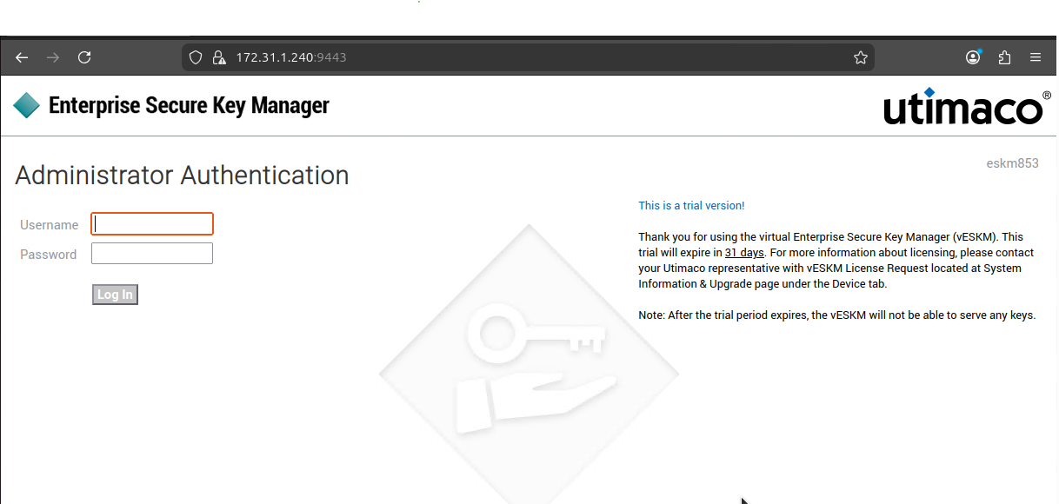Open the extensions puzzle icon

[x=1004, y=57]
